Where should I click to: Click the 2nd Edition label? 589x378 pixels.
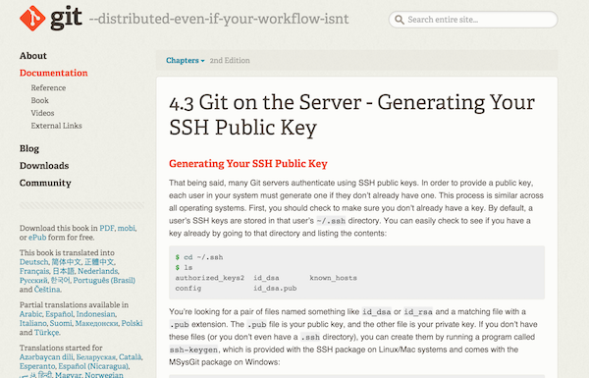(230, 60)
